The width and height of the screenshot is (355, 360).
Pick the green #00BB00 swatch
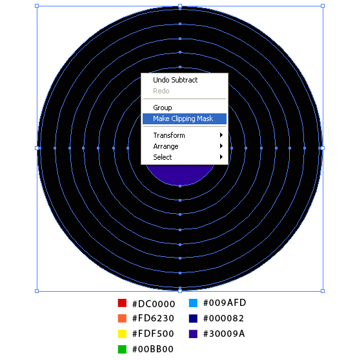pyautogui.click(x=122, y=349)
